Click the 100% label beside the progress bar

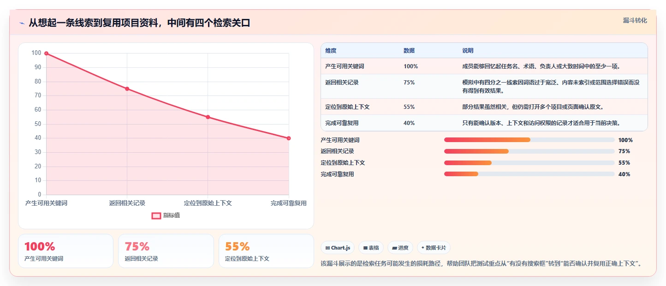(625, 140)
